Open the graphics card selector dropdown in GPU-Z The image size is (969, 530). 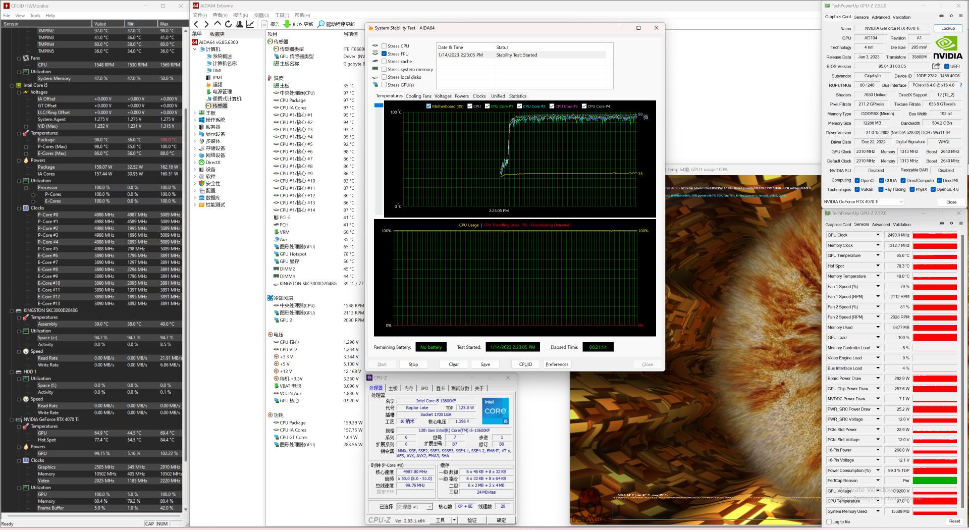[901, 201]
